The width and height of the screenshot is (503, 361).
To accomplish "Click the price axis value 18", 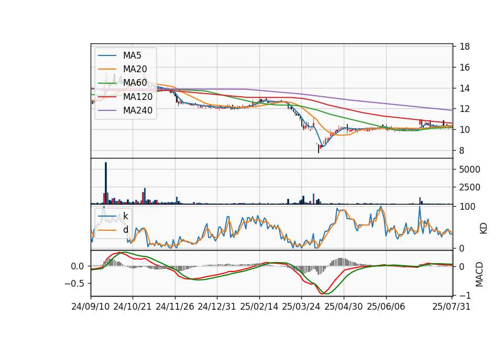I will pyautogui.click(x=465, y=47).
